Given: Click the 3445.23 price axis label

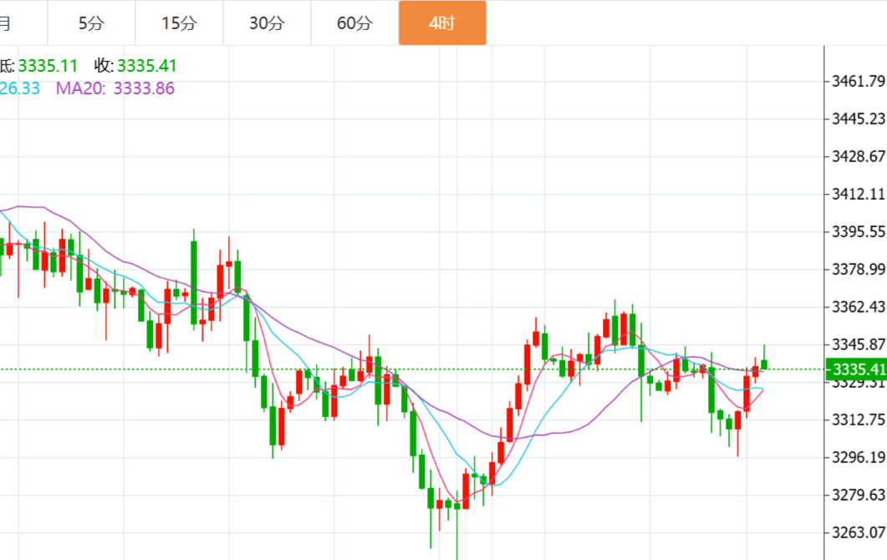Looking at the screenshot, I should (x=858, y=119).
